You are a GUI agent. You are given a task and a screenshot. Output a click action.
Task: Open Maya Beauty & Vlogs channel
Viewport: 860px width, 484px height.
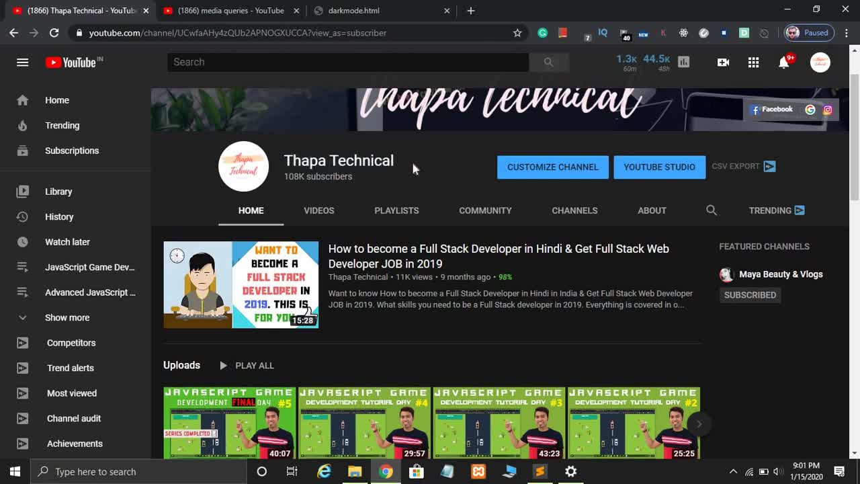tap(781, 274)
